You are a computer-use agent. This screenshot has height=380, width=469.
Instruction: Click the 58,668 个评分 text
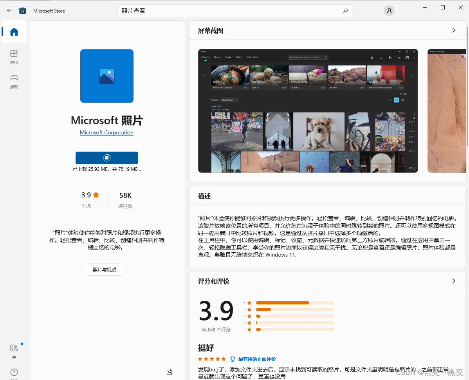click(x=216, y=330)
